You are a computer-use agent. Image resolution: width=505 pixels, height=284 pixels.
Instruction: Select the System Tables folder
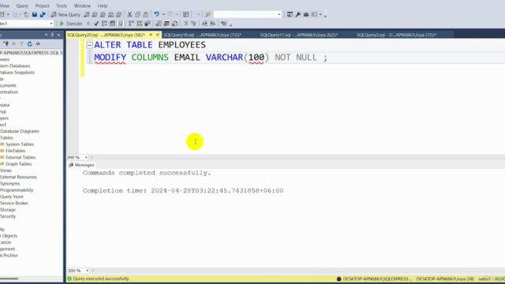[x=20, y=144]
